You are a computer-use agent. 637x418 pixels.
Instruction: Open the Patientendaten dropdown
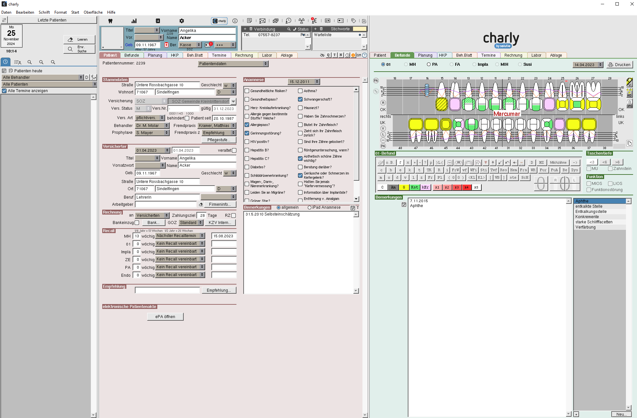click(233, 64)
